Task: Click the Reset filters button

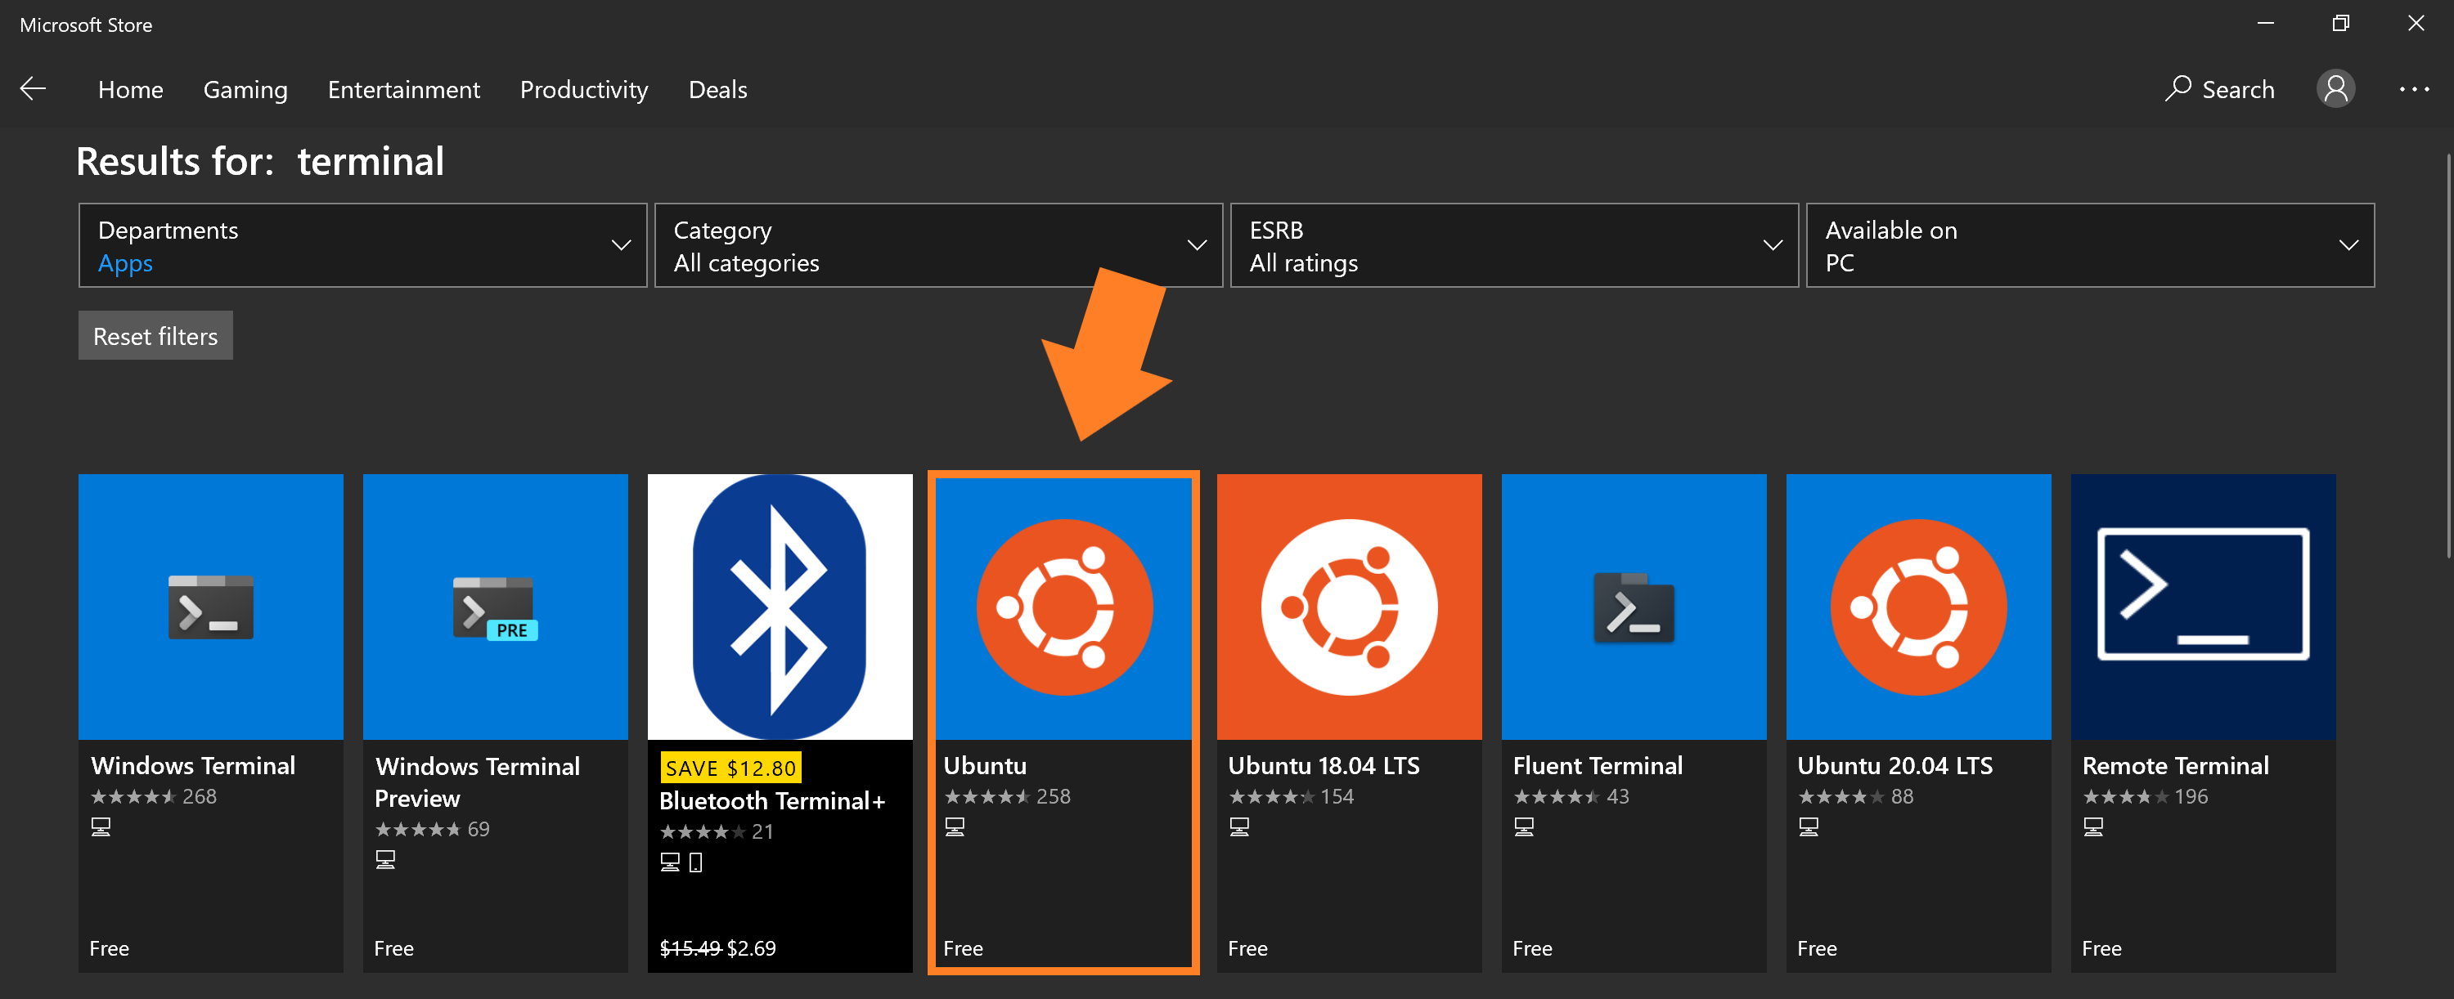Action: click(x=155, y=335)
